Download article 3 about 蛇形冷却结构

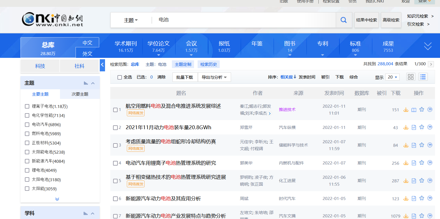[x=406, y=145]
